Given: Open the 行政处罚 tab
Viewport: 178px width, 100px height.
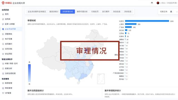Looking at the screenshot, I should tap(95, 12).
